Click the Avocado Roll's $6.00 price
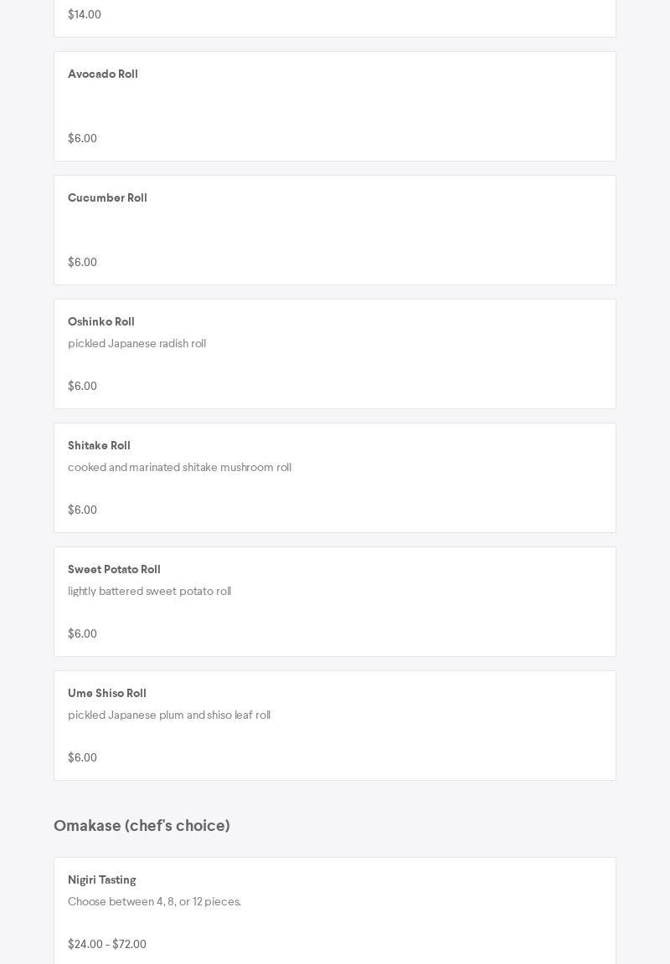Screen dimensions: 670x964 click(82, 139)
